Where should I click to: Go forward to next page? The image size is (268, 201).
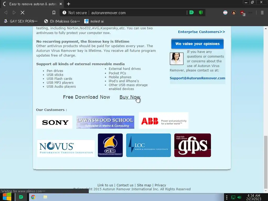14,13
